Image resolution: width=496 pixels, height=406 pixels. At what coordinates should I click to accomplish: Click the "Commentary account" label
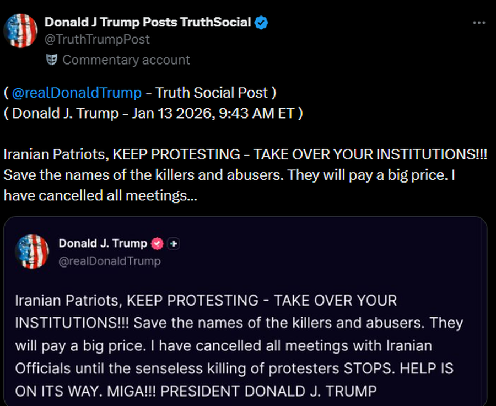coord(126,60)
